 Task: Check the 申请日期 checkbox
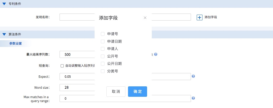coord(103,41)
